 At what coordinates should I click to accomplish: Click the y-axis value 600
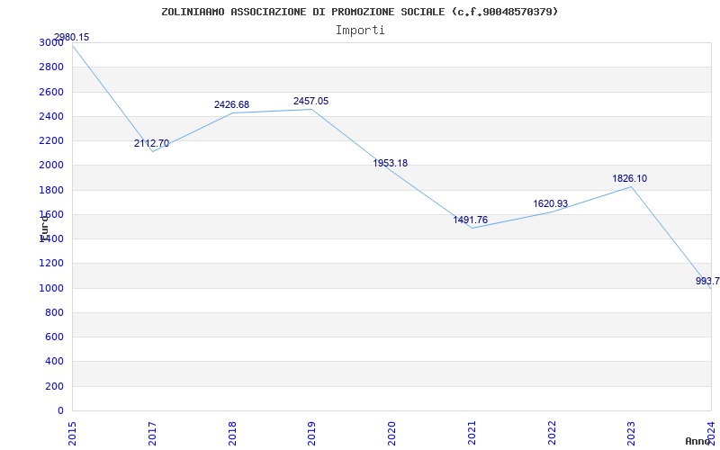point(57,337)
